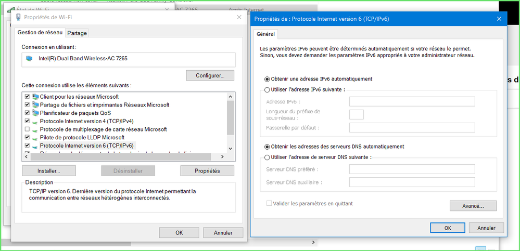
Task: Select Pilote de protocole LLDP Microsoft row
Action: [x=82, y=137]
